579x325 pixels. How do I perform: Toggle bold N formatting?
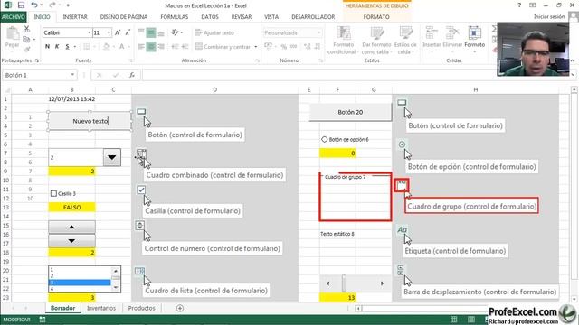pyautogui.click(x=47, y=46)
